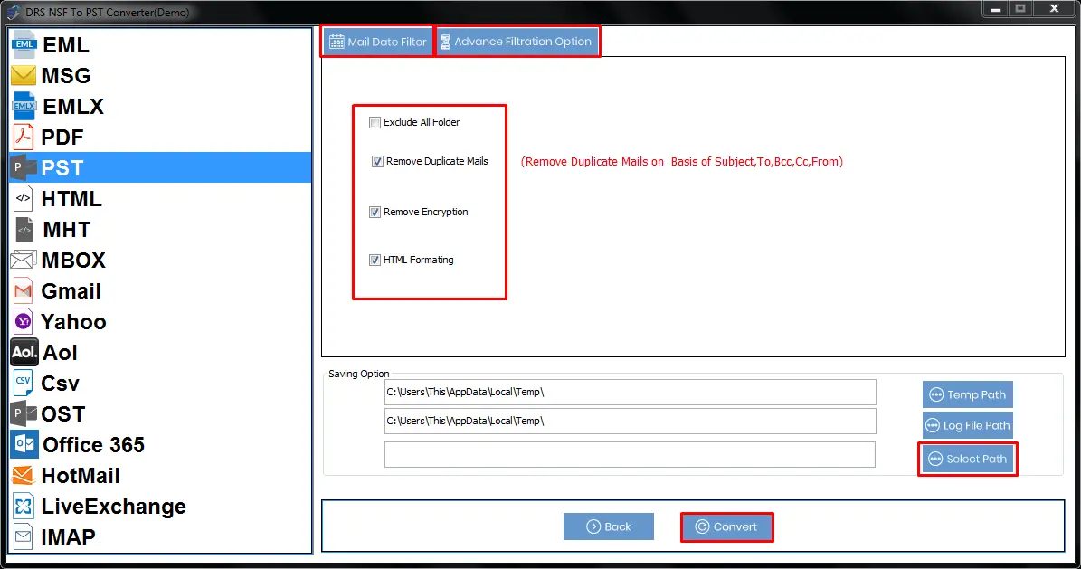Click the Temp Path button
1081x569 pixels.
(x=968, y=394)
